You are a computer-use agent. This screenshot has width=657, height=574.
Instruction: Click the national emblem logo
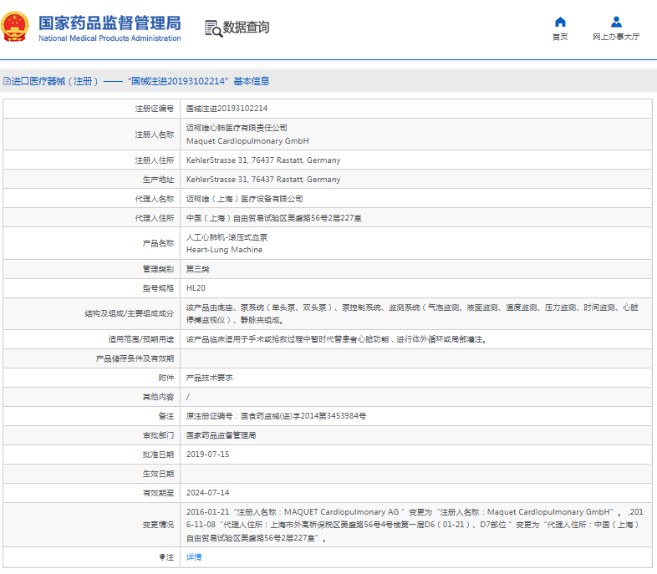[x=18, y=28]
